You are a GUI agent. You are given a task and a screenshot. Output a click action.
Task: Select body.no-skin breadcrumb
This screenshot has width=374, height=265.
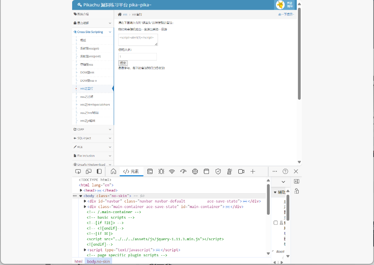tap(98, 261)
